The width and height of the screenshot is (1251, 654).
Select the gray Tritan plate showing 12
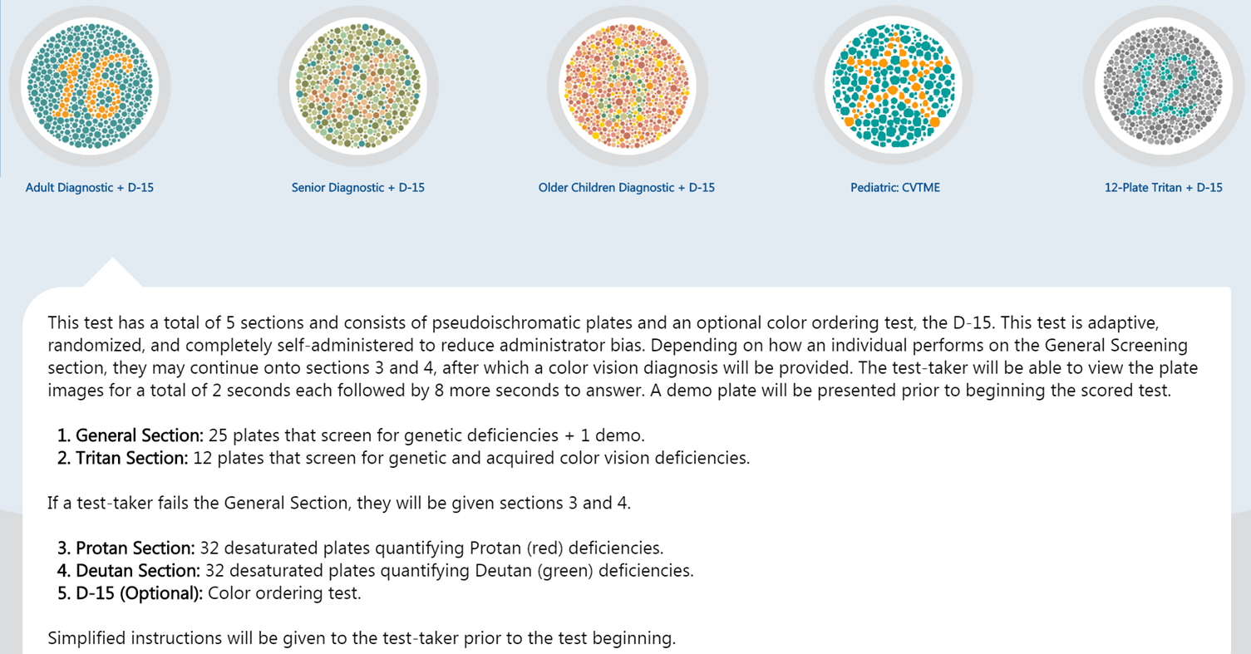tap(1163, 86)
